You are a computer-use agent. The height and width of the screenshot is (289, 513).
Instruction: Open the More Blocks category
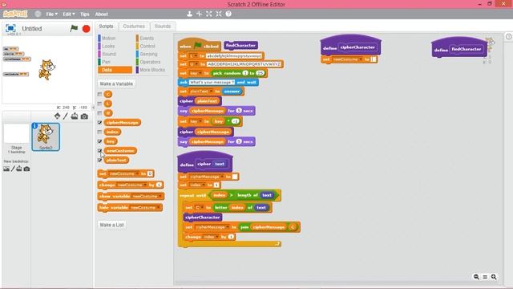tap(152, 70)
